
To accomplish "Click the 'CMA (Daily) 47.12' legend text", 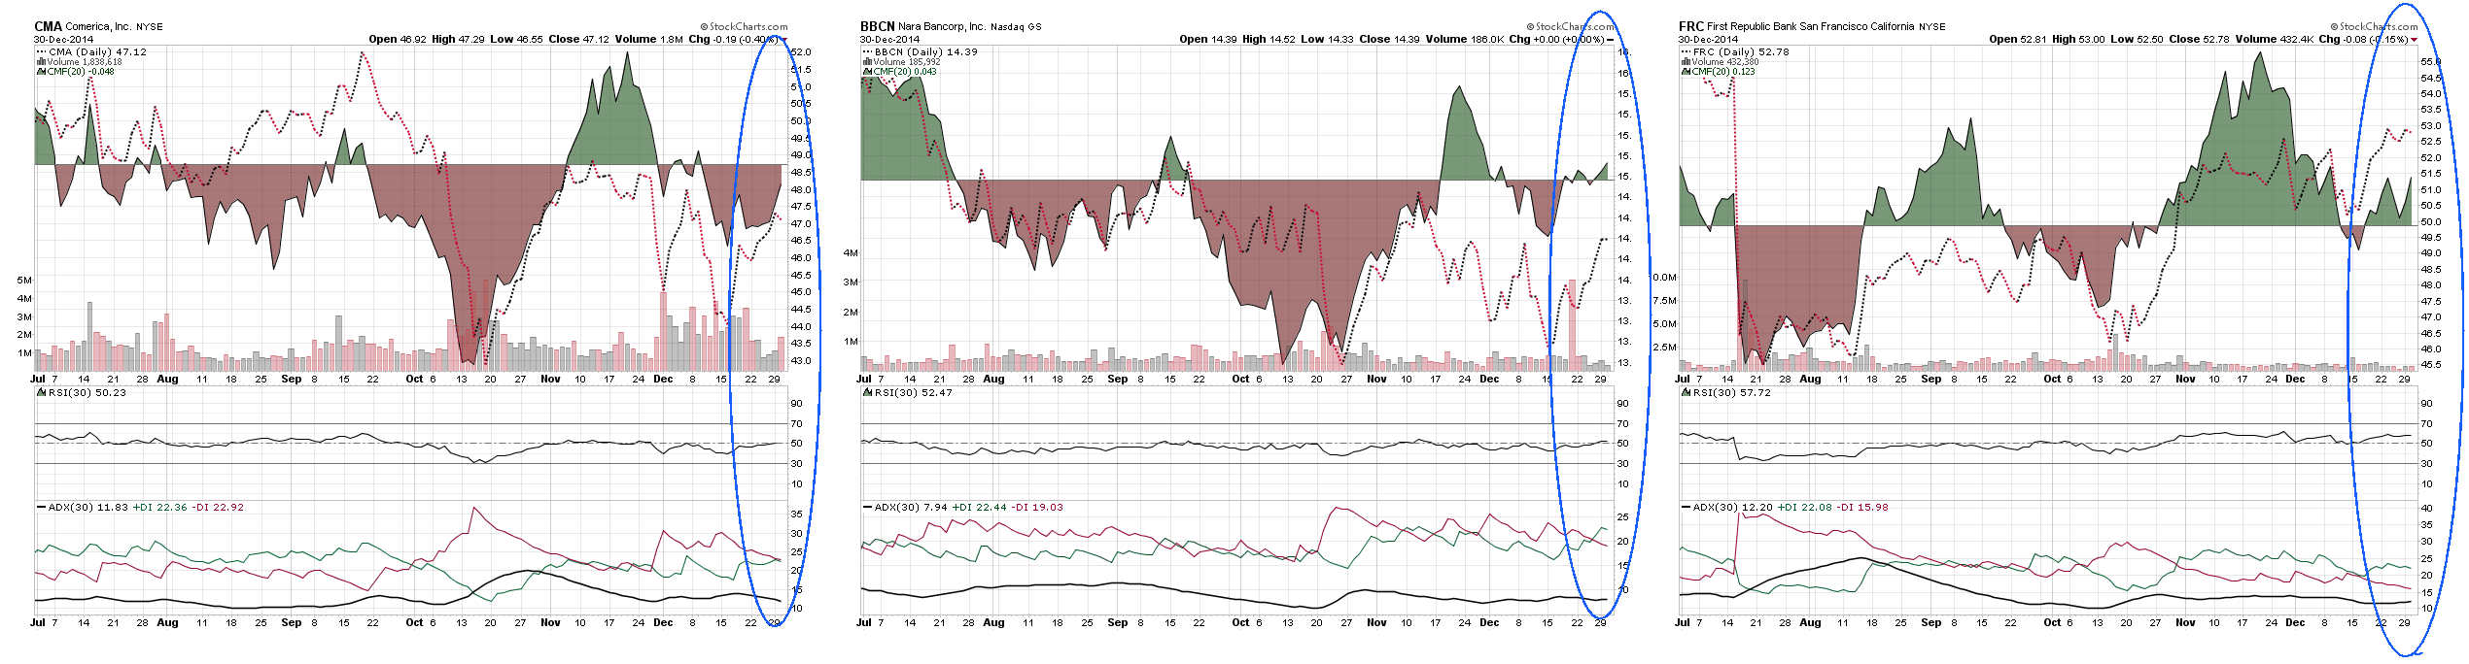I will tap(98, 51).
